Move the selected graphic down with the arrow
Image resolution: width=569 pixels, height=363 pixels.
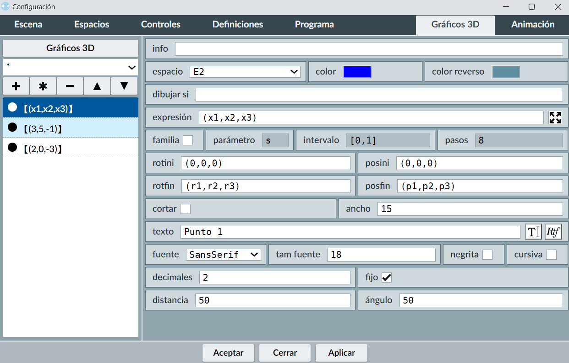coord(124,86)
